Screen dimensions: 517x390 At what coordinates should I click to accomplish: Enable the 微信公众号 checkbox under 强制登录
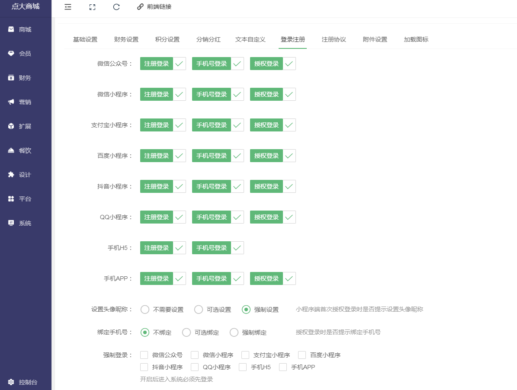click(x=144, y=355)
